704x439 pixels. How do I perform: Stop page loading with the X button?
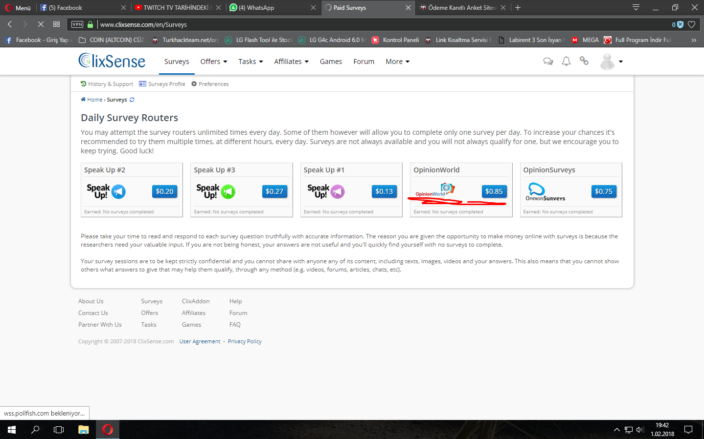click(x=41, y=24)
